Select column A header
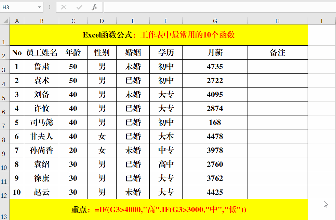This screenshot has height=220, width=336. pos(17,21)
